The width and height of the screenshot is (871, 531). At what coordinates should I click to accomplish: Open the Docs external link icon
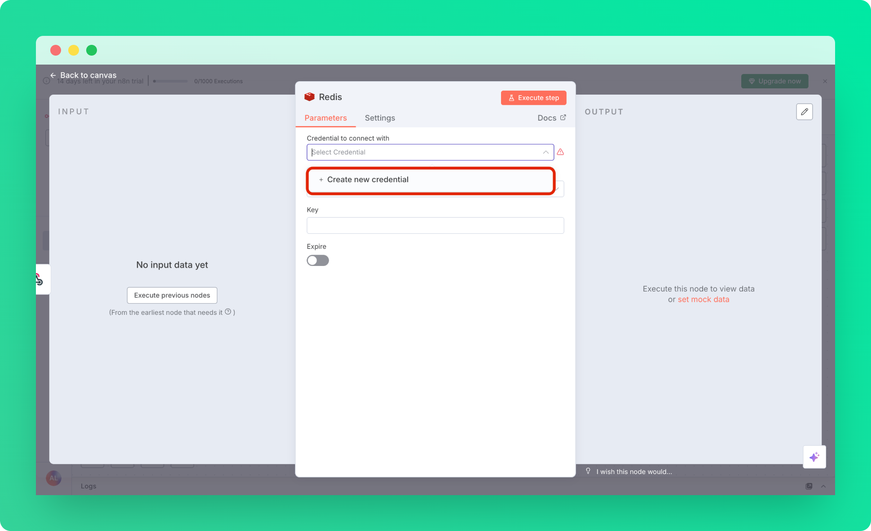point(563,118)
